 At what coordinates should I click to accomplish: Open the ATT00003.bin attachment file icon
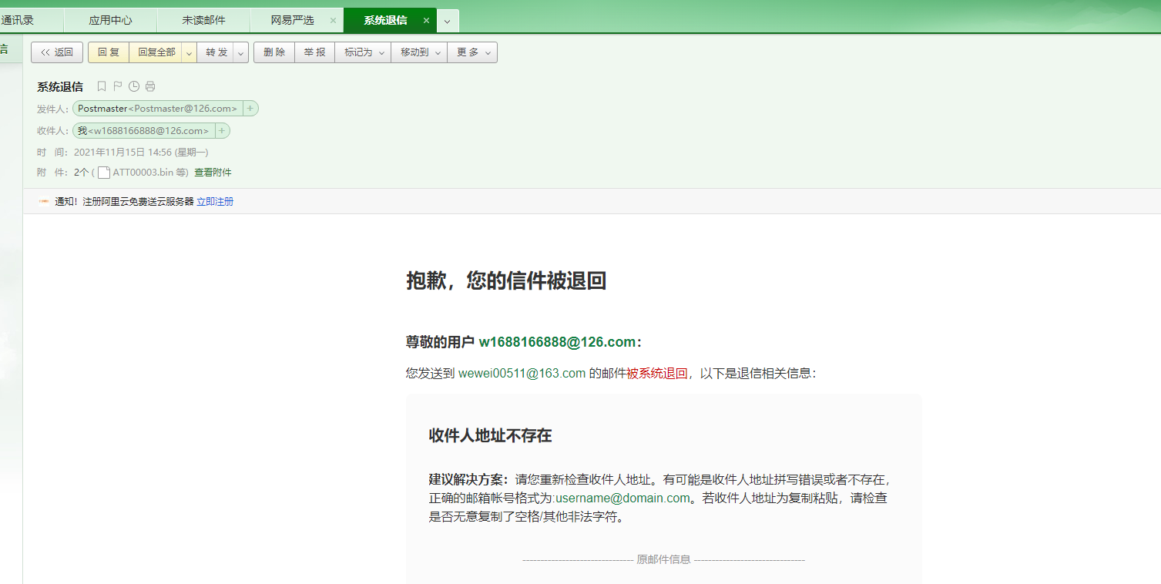pyautogui.click(x=104, y=173)
